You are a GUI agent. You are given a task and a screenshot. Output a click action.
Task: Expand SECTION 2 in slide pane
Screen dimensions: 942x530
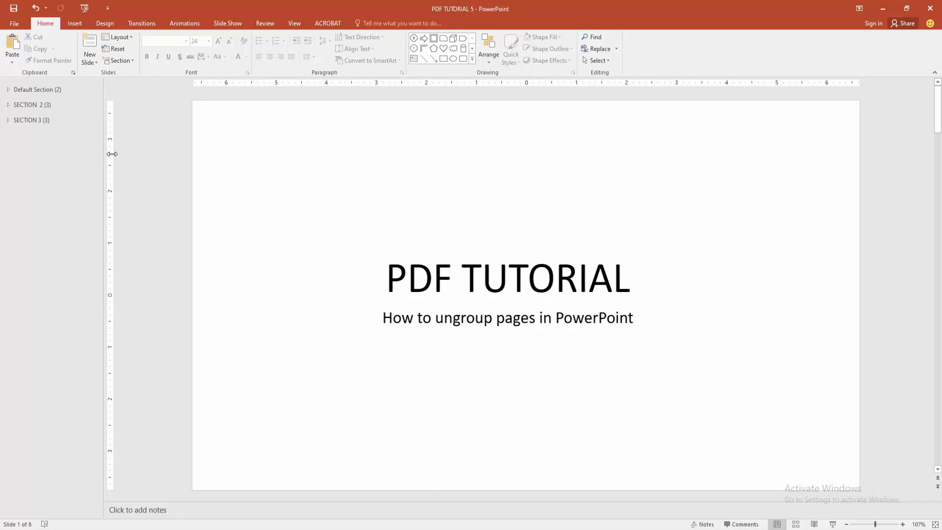[8, 105]
